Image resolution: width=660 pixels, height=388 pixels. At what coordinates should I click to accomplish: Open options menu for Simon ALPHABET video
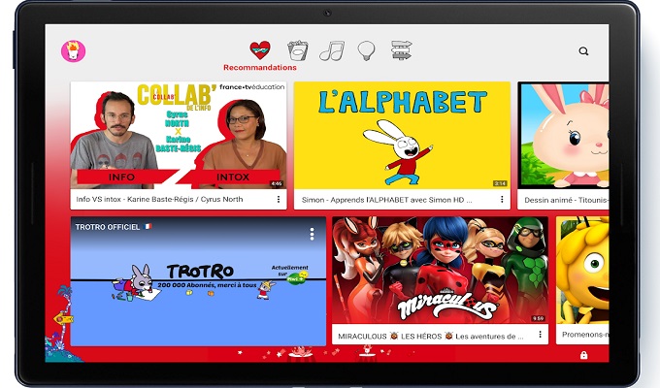pos(502,200)
